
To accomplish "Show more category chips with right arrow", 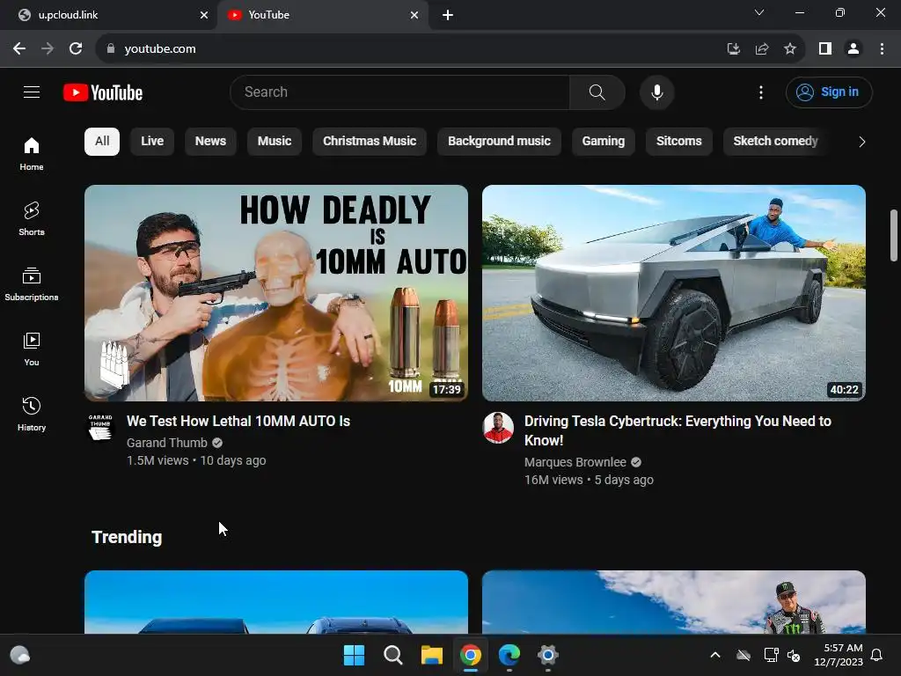I will [x=861, y=142].
